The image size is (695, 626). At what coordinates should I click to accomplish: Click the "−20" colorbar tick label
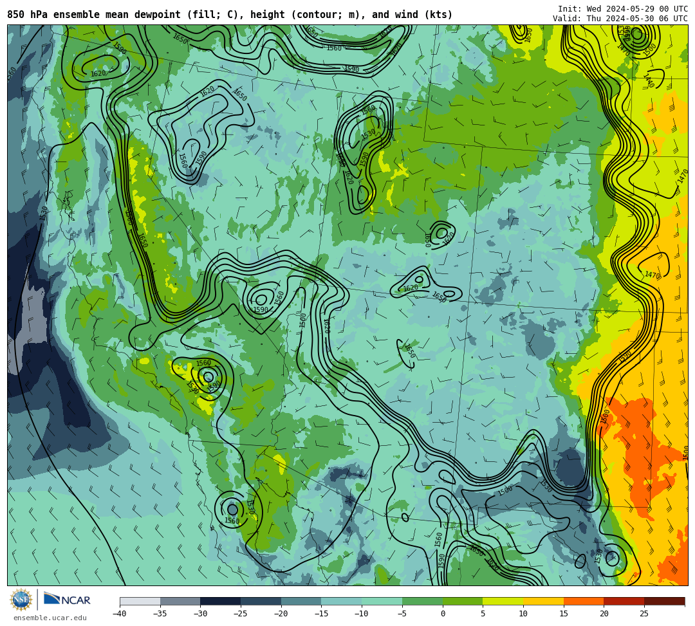(281, 614)
